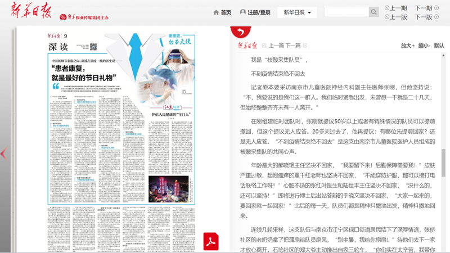Go to 上一版 previous page
The image size is (450, 253).
399,17
